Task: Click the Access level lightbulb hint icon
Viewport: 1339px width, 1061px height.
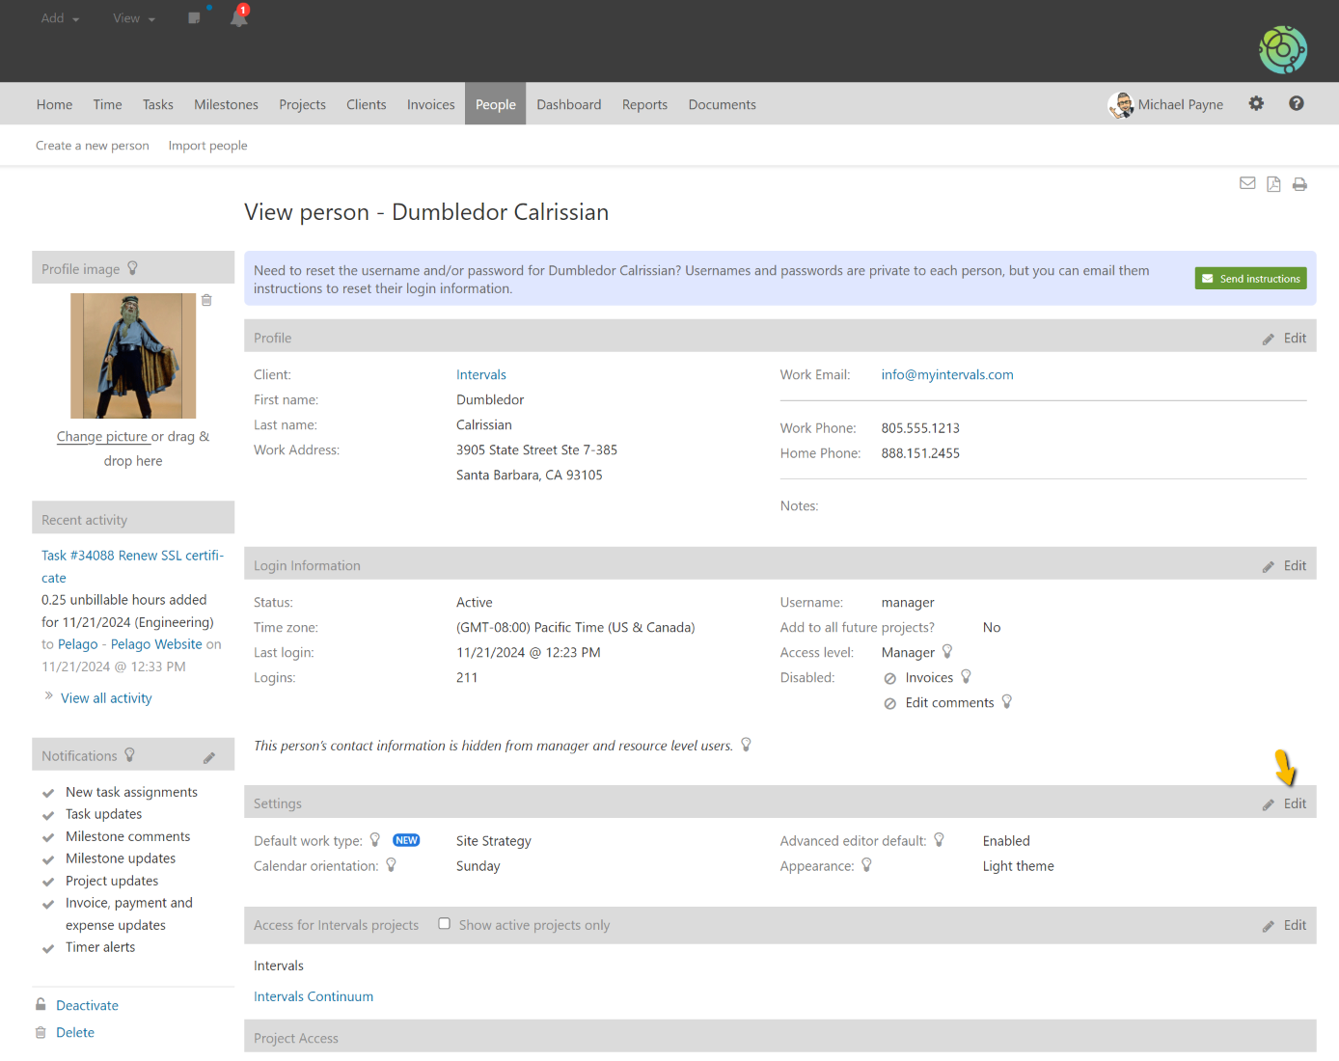Action: [x=947, y=652]
